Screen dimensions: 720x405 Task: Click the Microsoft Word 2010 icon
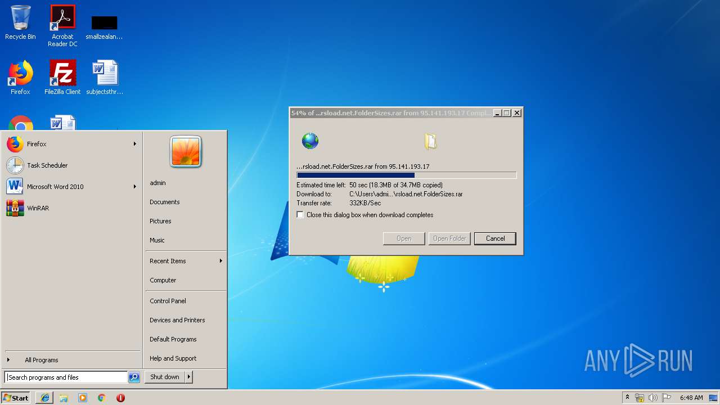click(15, 187)
